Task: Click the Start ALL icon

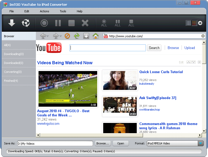Action: pyautogui.click(x=104, y=23)
